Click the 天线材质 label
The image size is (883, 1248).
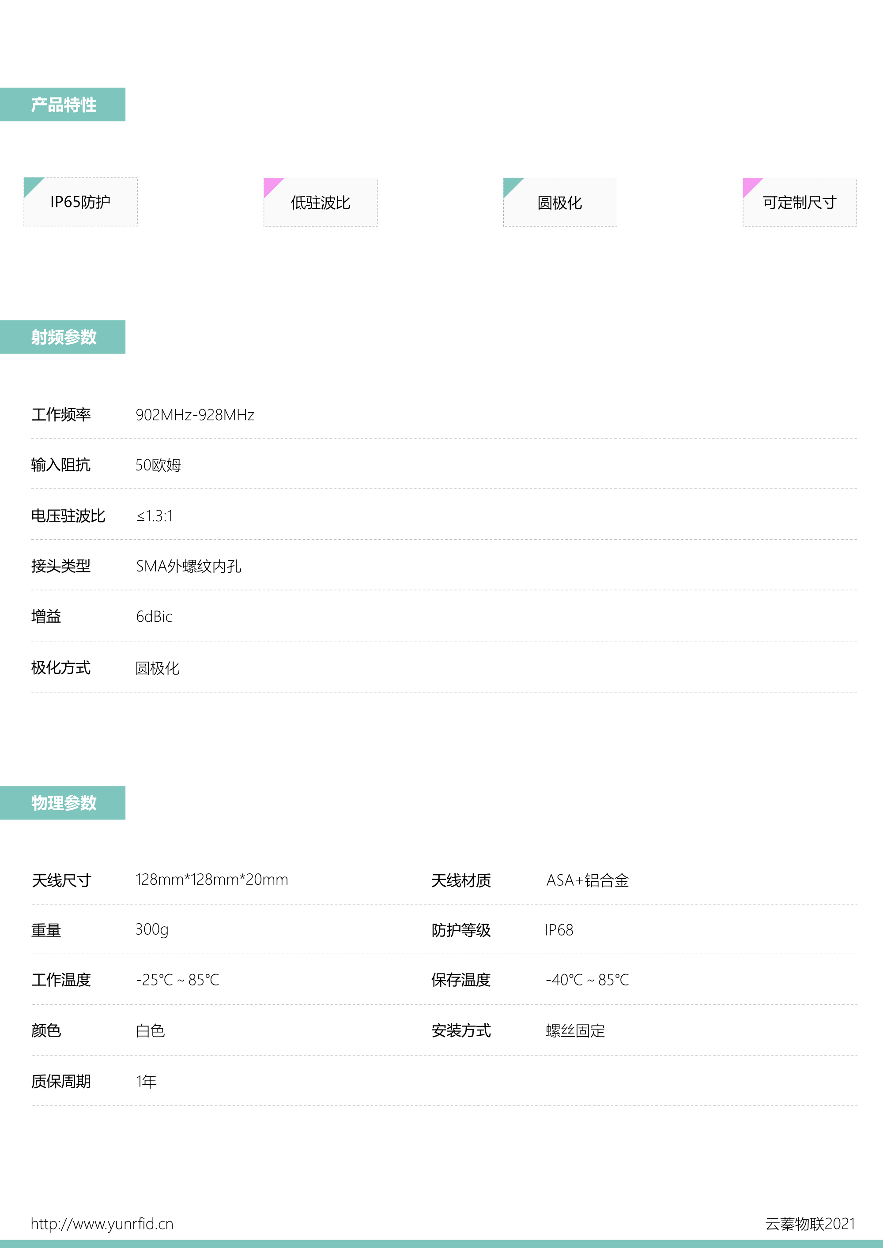pyautogui.click(x=461, y=880)
